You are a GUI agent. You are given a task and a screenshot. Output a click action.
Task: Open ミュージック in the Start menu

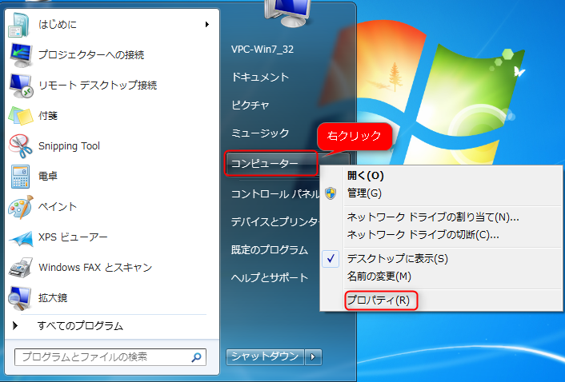(260, 133)
